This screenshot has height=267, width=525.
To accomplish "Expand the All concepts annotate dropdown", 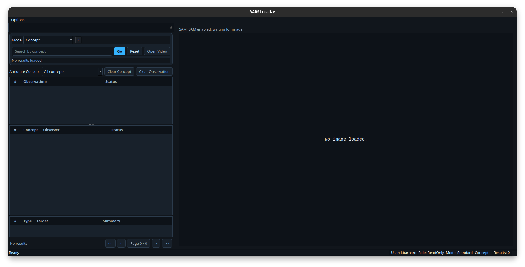I will pyautogui.click(x=72, y=71).
